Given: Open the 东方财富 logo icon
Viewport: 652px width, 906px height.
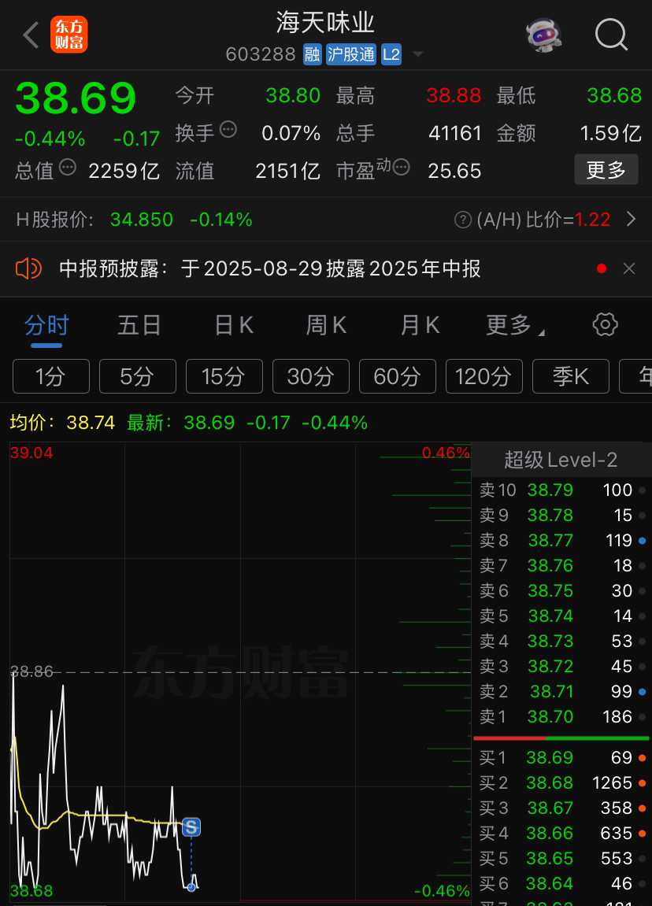Looking at the screenshot, I should (x=69, y=35).
